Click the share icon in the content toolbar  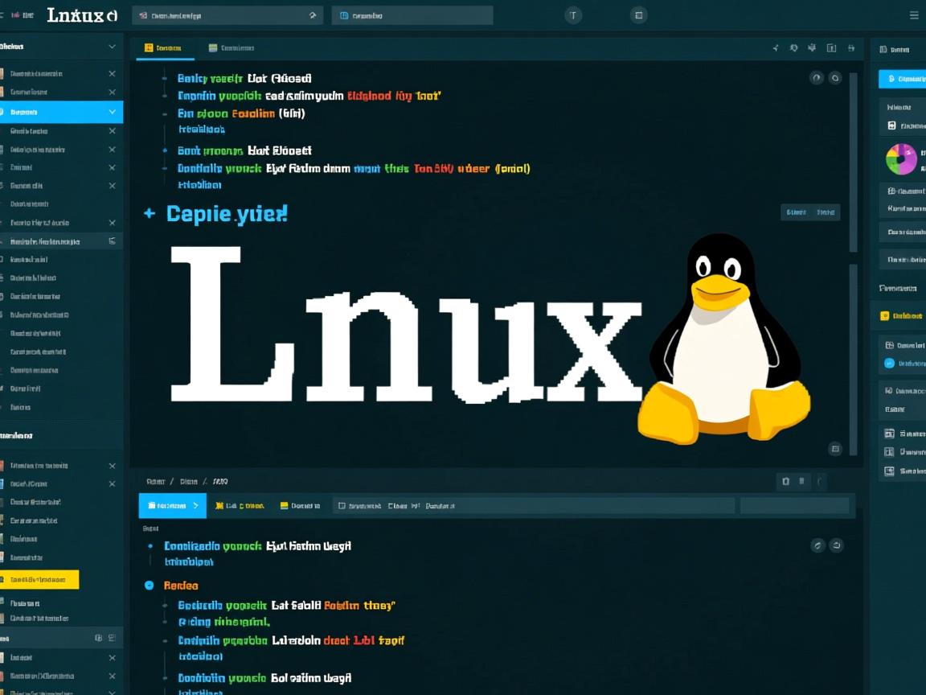(x=776, y=48)
